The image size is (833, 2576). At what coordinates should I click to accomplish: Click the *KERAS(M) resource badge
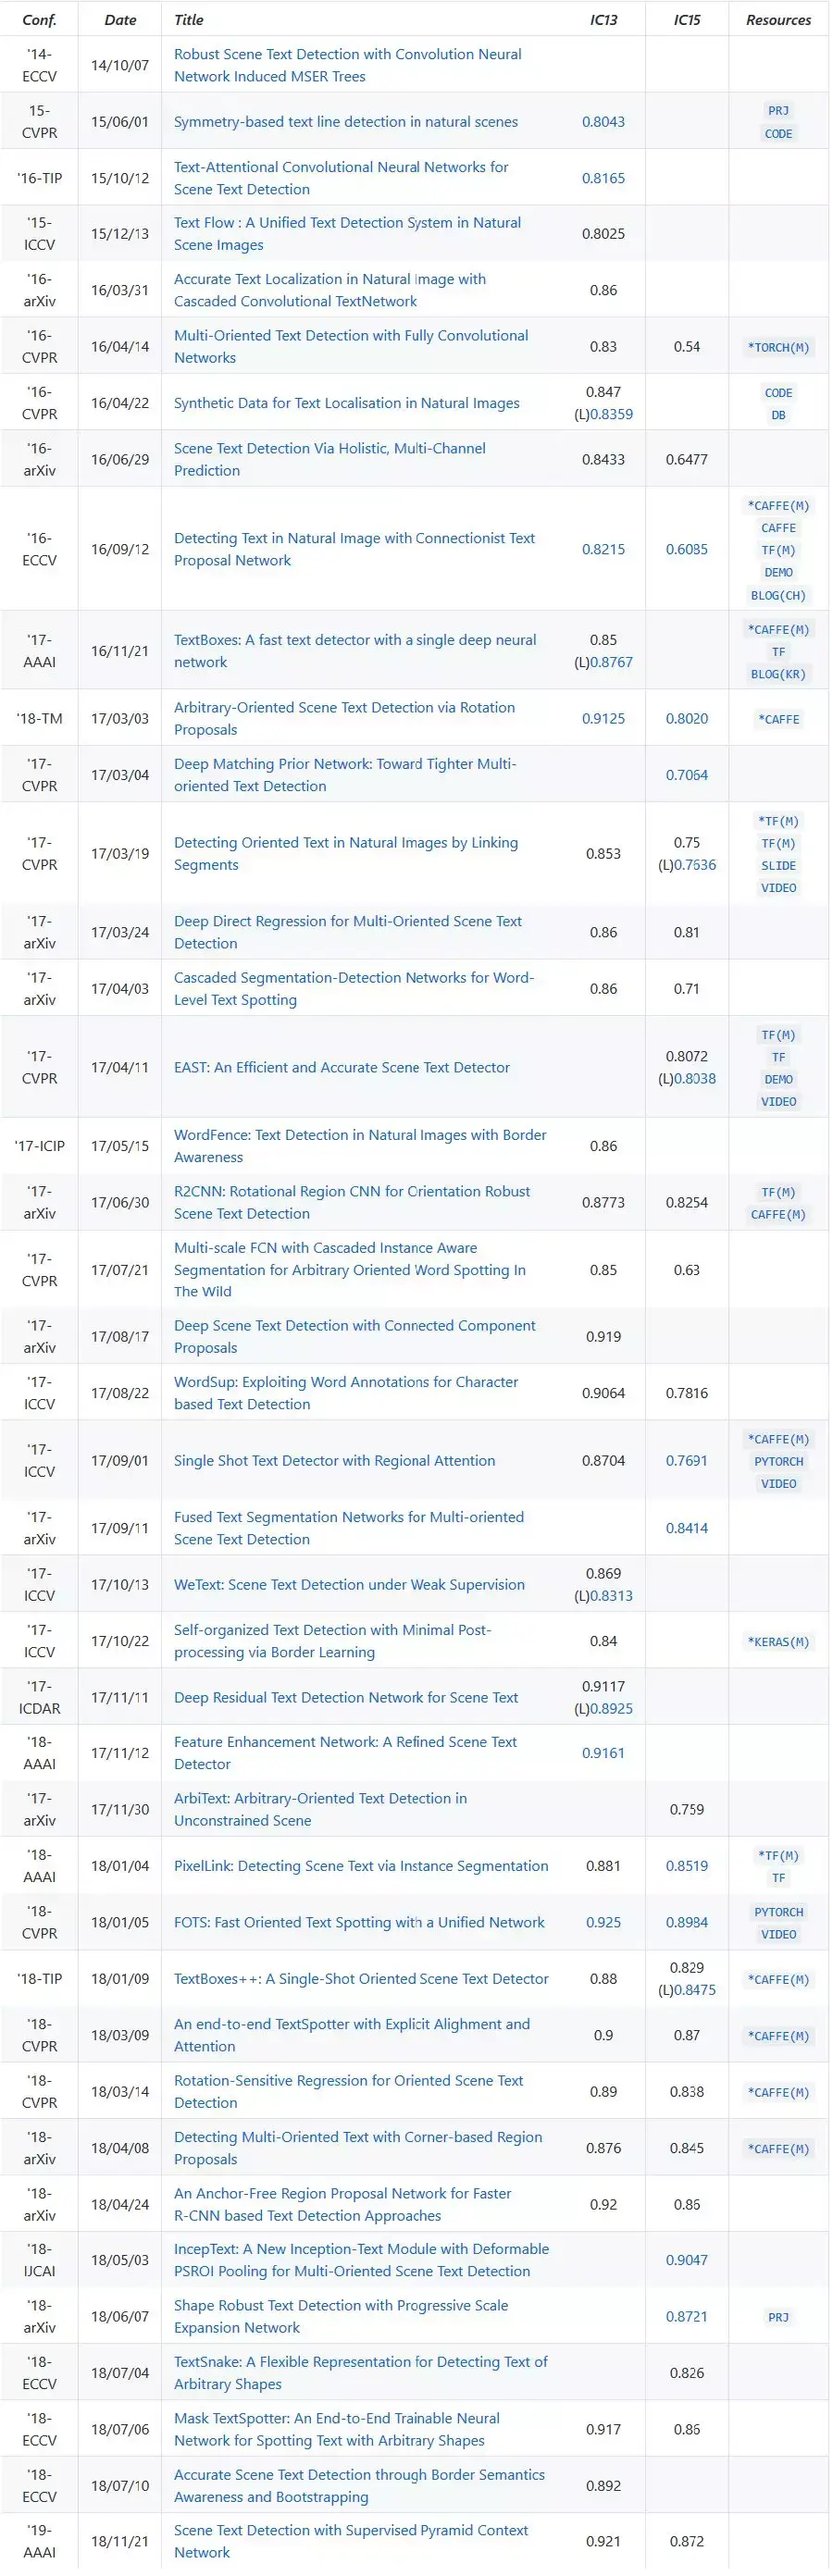(x=777, y=1642)
